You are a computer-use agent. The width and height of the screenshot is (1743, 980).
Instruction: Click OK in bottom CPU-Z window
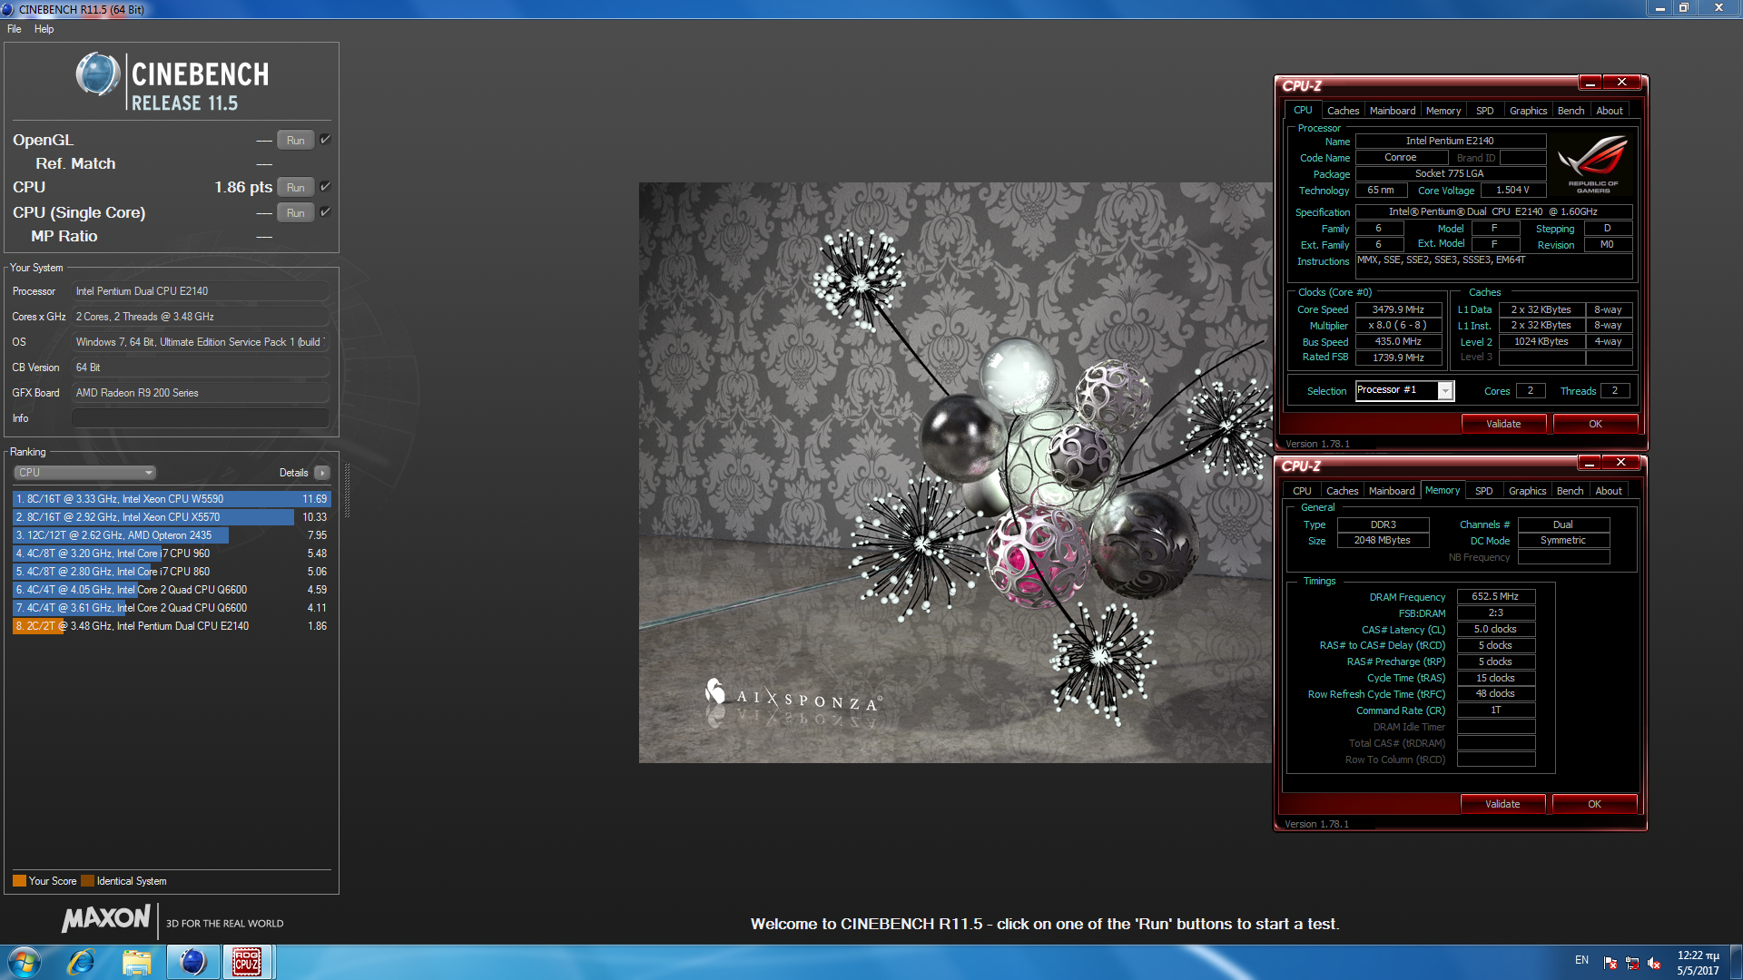(1594, 804)
